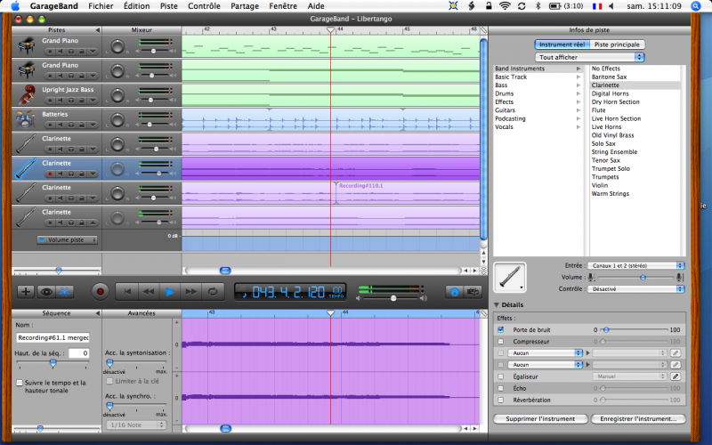The image size is (712, 445).
Task: Click Enregistrer l'instrument button
Action: tap(638, 418)
